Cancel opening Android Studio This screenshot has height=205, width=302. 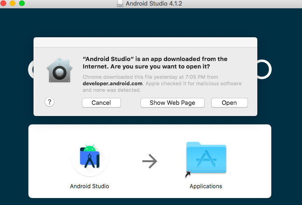[x=101, y=102]
